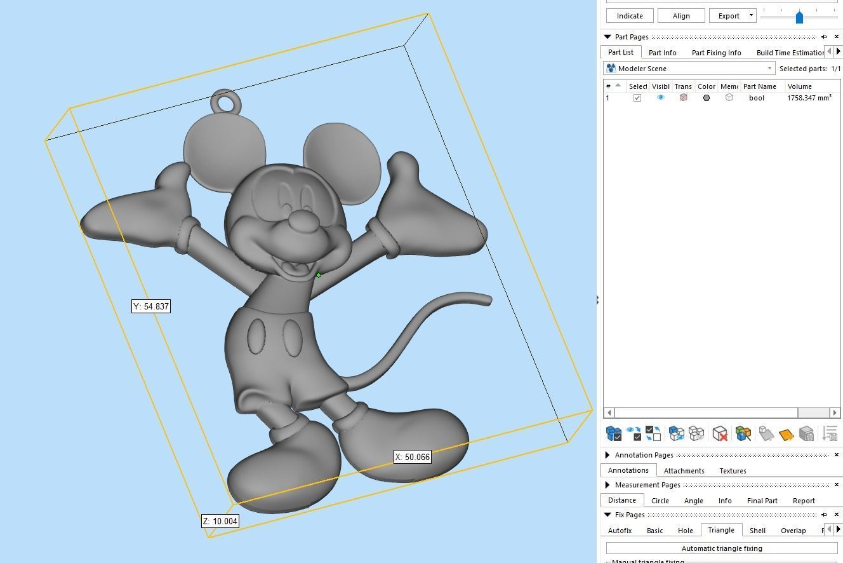
Task: Collapse the side panel using splitter arrow
Action: [597, 299]
